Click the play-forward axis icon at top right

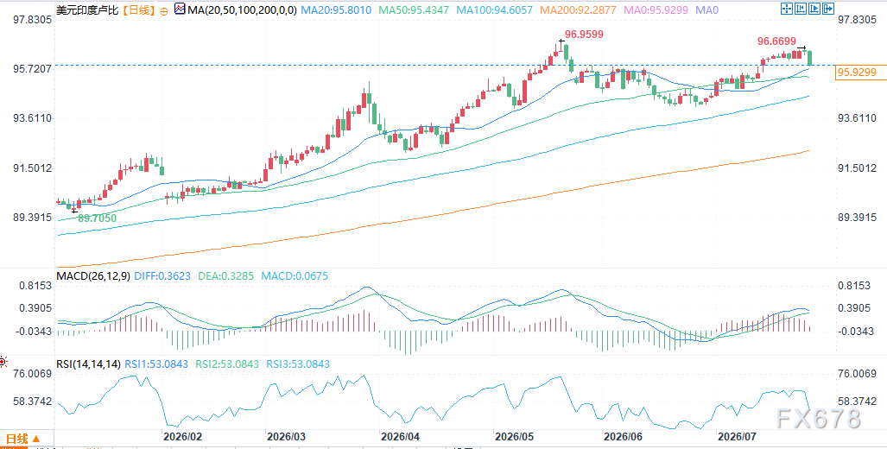coord(814,9)
